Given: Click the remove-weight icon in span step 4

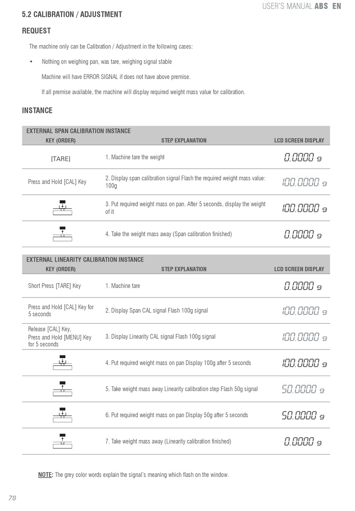Looking at the screenshot, I should point(62,234).
